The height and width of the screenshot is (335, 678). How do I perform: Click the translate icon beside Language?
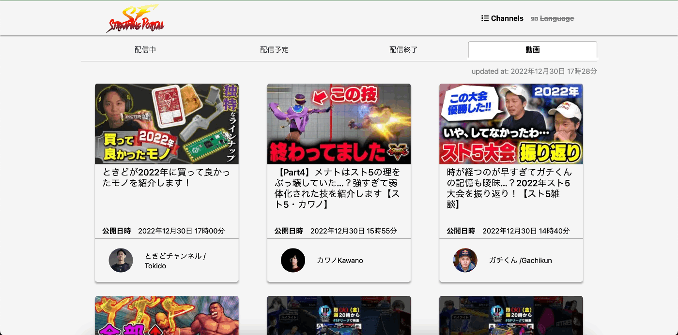tap(534, 19)
